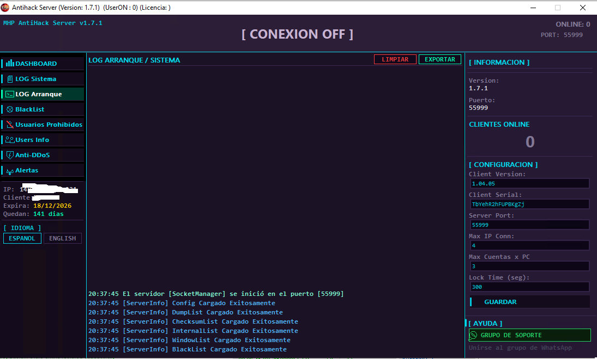Click the Antihack Server title bar app icon

point(5,8)
